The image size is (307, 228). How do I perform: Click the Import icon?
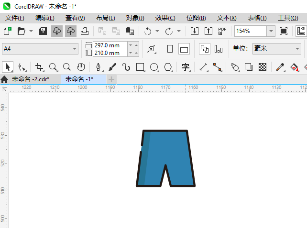click(195, 31)
